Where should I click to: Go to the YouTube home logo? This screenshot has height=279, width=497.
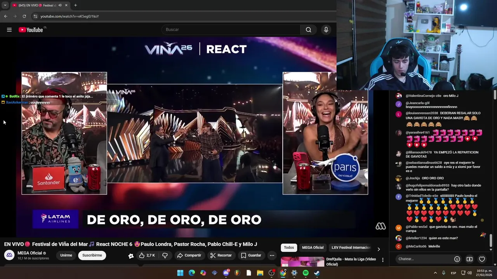[31, 30]
